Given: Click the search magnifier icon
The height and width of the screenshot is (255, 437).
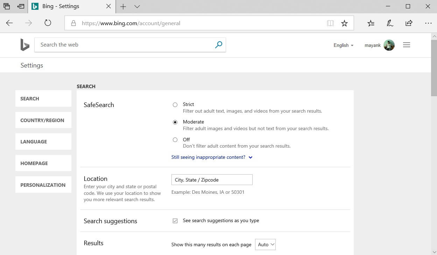Looking at the screenshot, I should click(219, 45).
